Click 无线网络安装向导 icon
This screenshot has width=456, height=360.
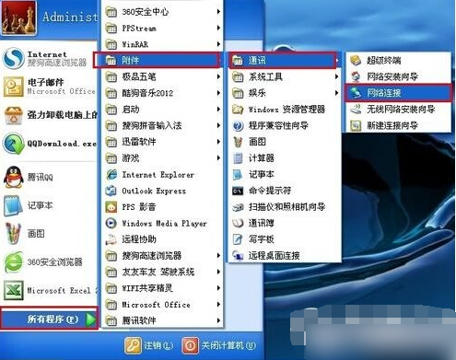coord(356,109)
